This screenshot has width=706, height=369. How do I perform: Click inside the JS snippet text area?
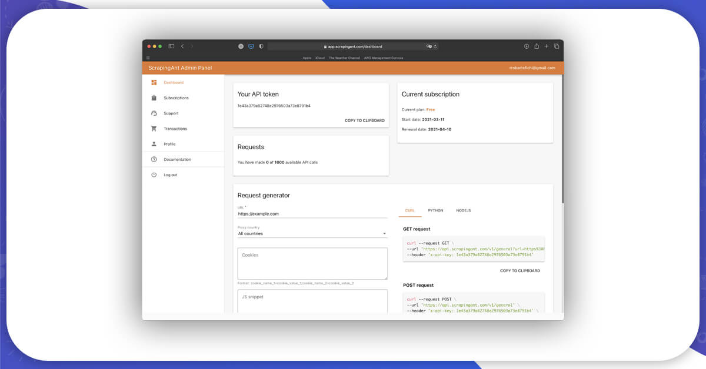click(312, 301)
